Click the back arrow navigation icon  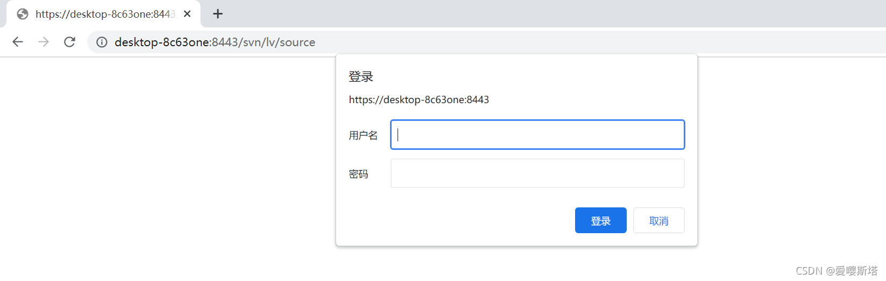tap(18, 42)
